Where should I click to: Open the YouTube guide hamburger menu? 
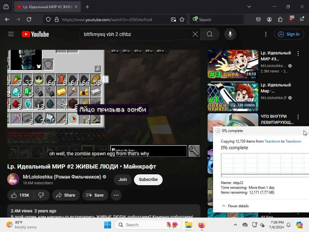pyautogui.click(x=11, y=34)
